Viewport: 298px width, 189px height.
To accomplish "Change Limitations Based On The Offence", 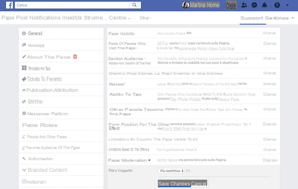I will (270, 149).
